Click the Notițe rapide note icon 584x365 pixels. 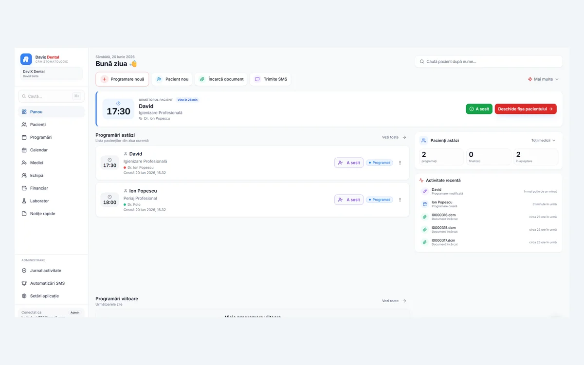coord(24,213)
